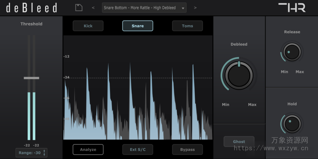318x159 pixels.
Task: Click the save preset floppy disk icon
Action: click(79, 8)
